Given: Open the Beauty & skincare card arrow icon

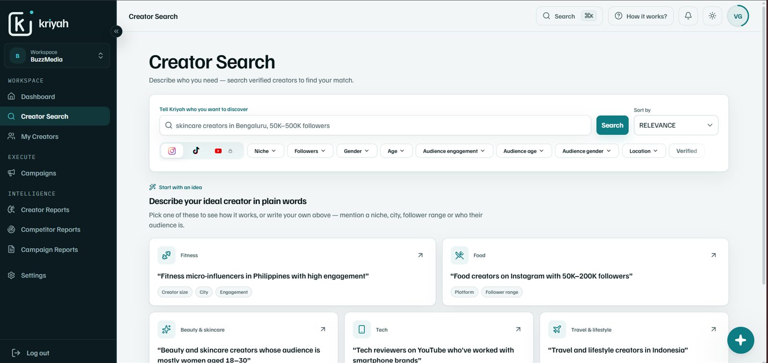Looking at the screenshot, I should click(323, 329).
